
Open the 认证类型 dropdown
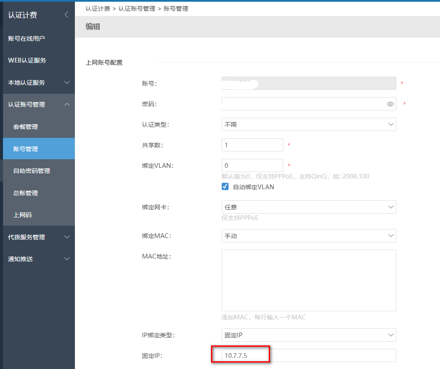(309, 125)
